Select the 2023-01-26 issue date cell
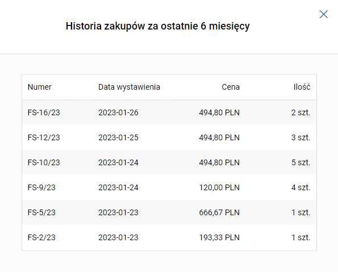The width and height of the screenshot is (338, 272). [x=118, y=112]
